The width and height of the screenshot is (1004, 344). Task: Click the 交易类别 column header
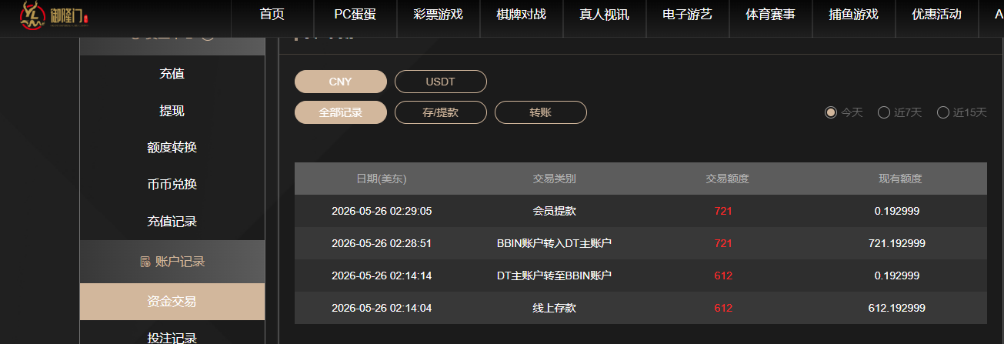pos(554,179)
